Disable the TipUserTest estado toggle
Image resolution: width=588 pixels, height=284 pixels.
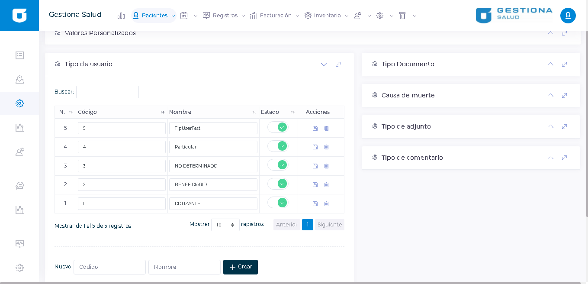coord(278,127)
